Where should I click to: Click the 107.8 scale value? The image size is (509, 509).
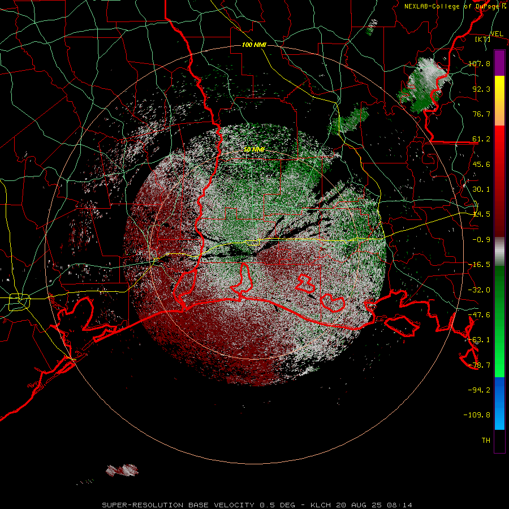click(479, 63)
